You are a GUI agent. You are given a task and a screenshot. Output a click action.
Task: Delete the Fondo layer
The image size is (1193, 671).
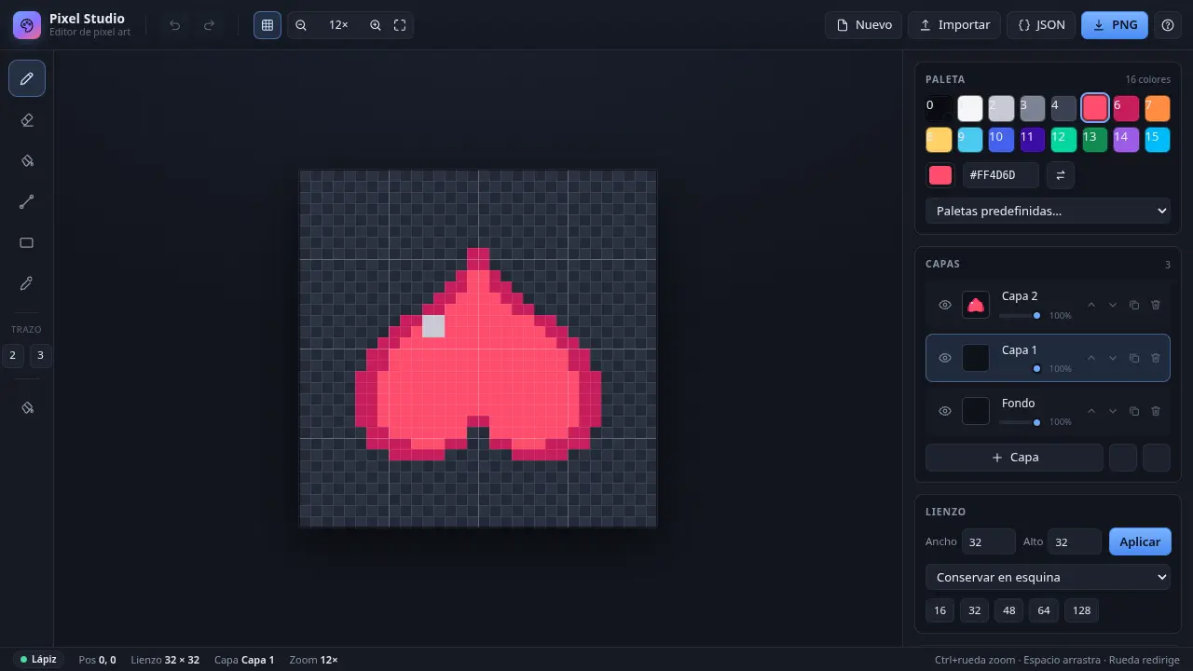coord(1156,411)
